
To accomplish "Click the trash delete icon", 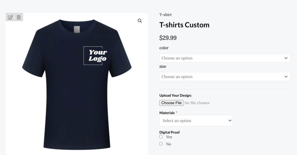I will pyautogui.click(x=19, y=17).
